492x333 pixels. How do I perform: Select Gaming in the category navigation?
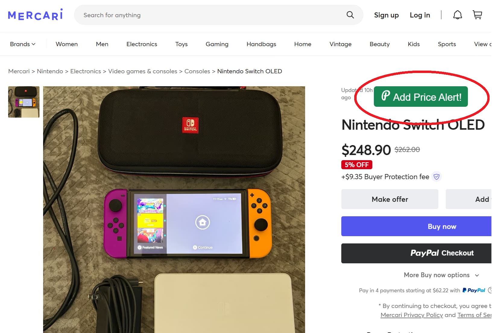[217, 44]
